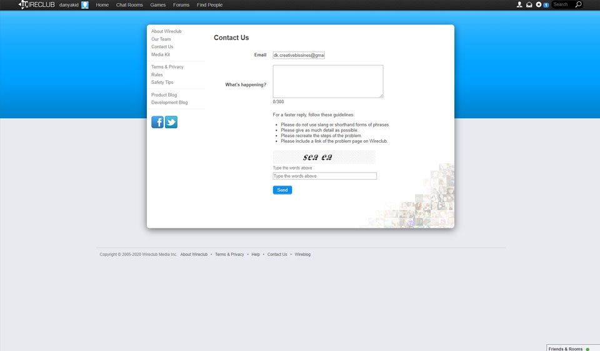Open the Forums menu item
This screenshot has width=600, height=351.
coord(181,5)
